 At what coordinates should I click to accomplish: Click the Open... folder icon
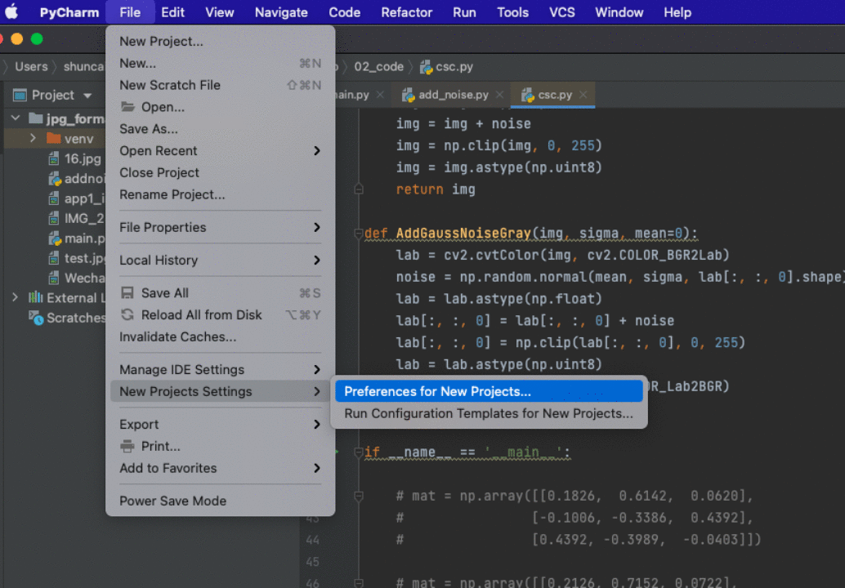(127, 107)
